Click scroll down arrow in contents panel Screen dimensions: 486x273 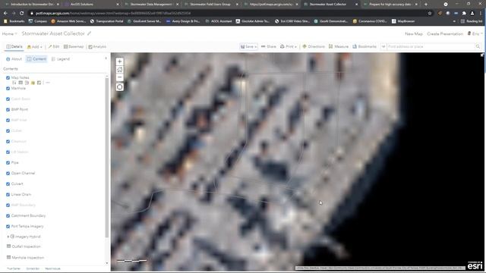[x=107, y=263]
